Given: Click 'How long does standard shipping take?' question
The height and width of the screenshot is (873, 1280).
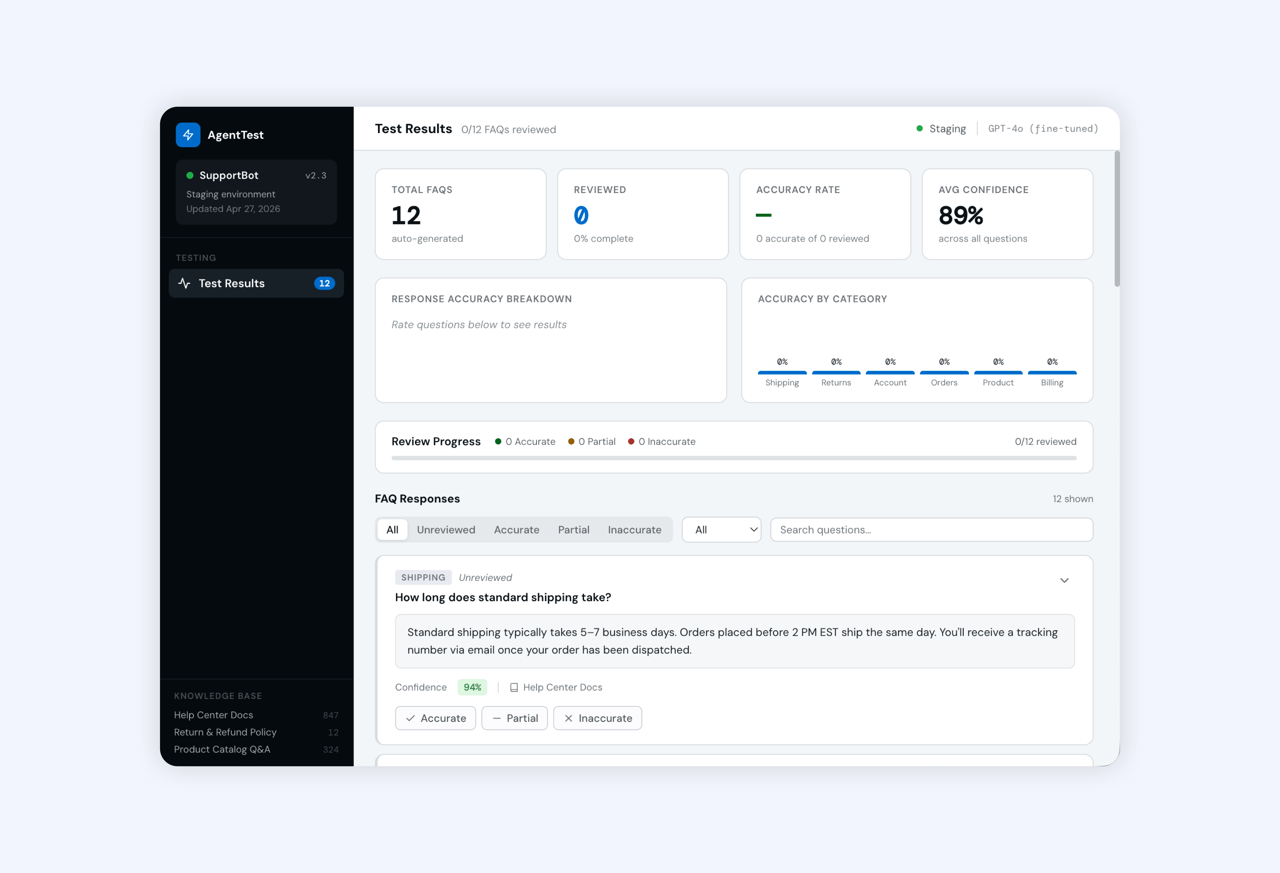Looking at the screenshot, I should pos(503,598).
